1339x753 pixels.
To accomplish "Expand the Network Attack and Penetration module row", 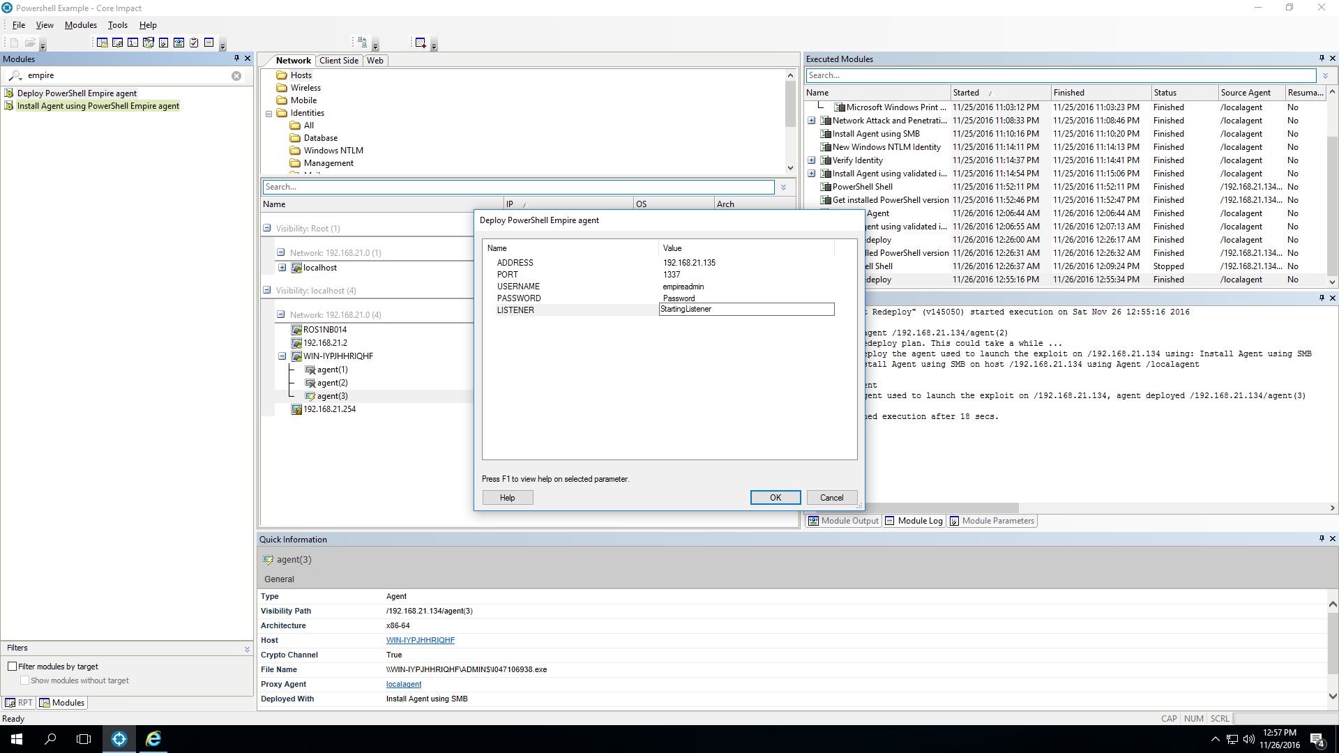I will 812,121.
